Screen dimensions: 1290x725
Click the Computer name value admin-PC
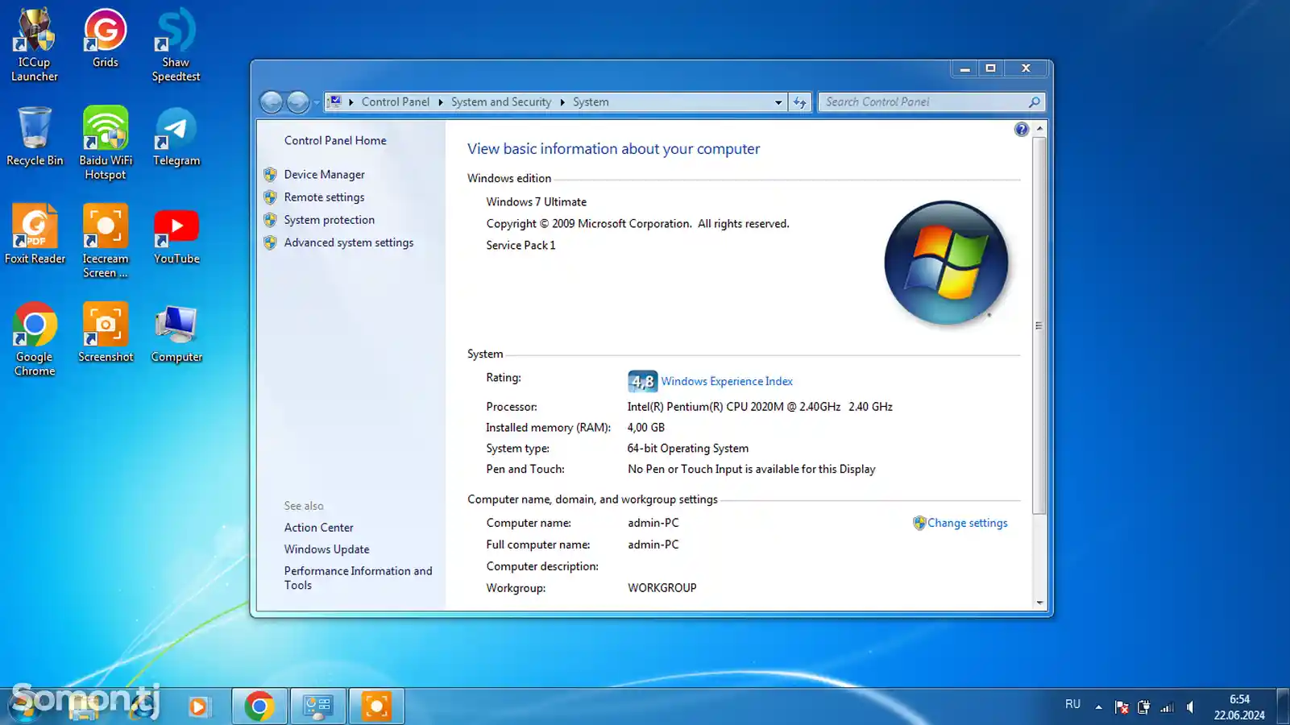(653, 523)
